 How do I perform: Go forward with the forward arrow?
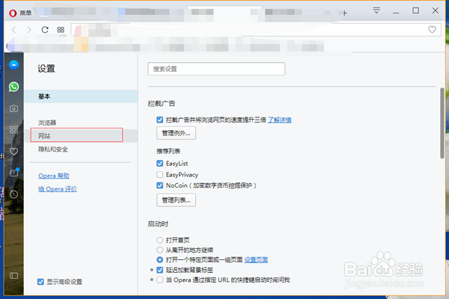(x=29, y=30)
